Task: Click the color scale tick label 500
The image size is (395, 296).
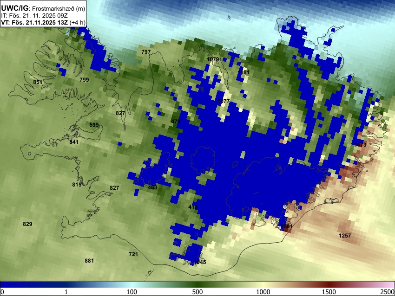Action: pos(197,292)
